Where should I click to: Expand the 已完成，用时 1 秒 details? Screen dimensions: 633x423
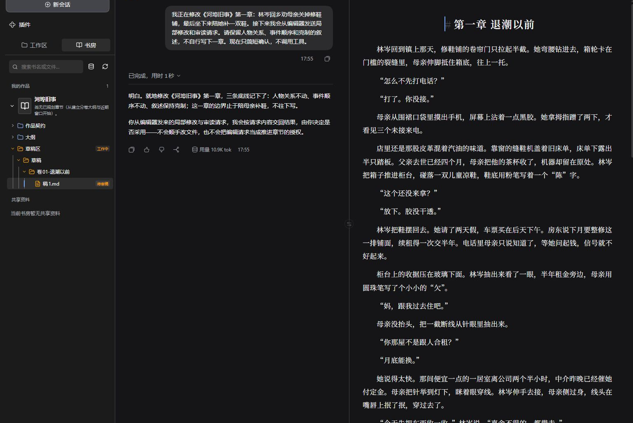[154, 76]
